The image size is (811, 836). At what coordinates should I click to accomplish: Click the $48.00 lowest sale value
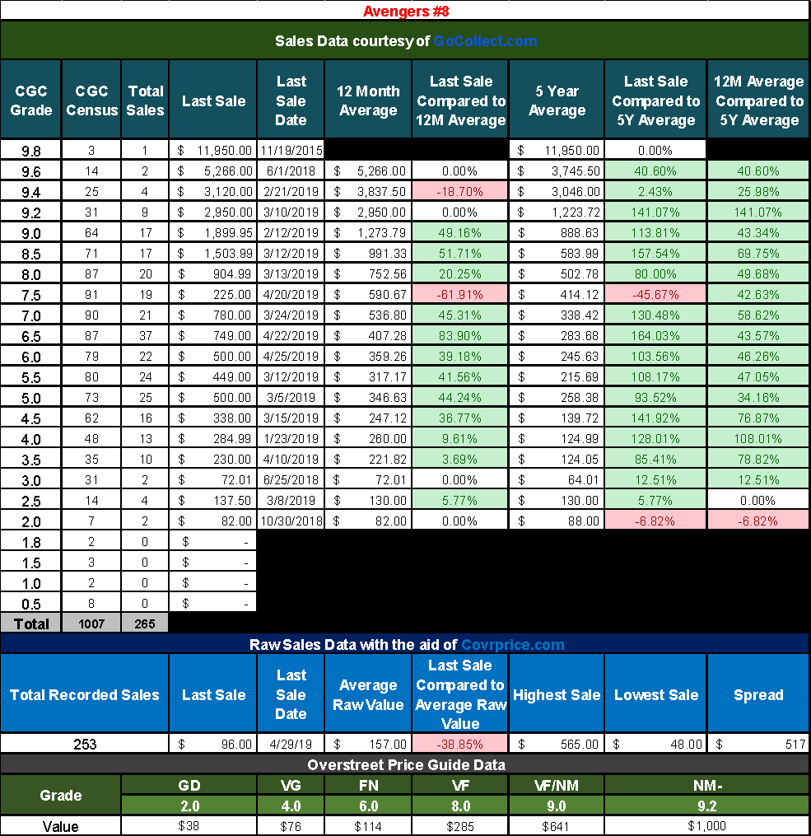click(655, 744)
